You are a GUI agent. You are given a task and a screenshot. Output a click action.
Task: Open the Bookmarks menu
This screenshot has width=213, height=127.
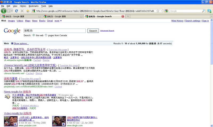tap(34, 6)
